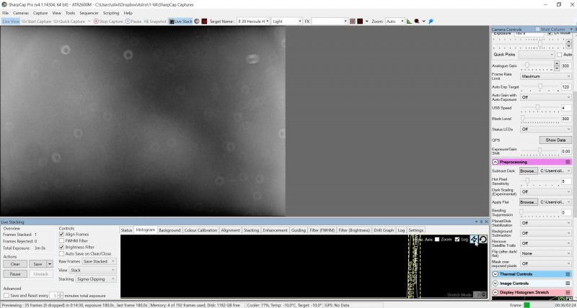The height and width of the screenshot is (308, 577).
Task: Browse for a Subtract Dark file
Action: [529, 171]
